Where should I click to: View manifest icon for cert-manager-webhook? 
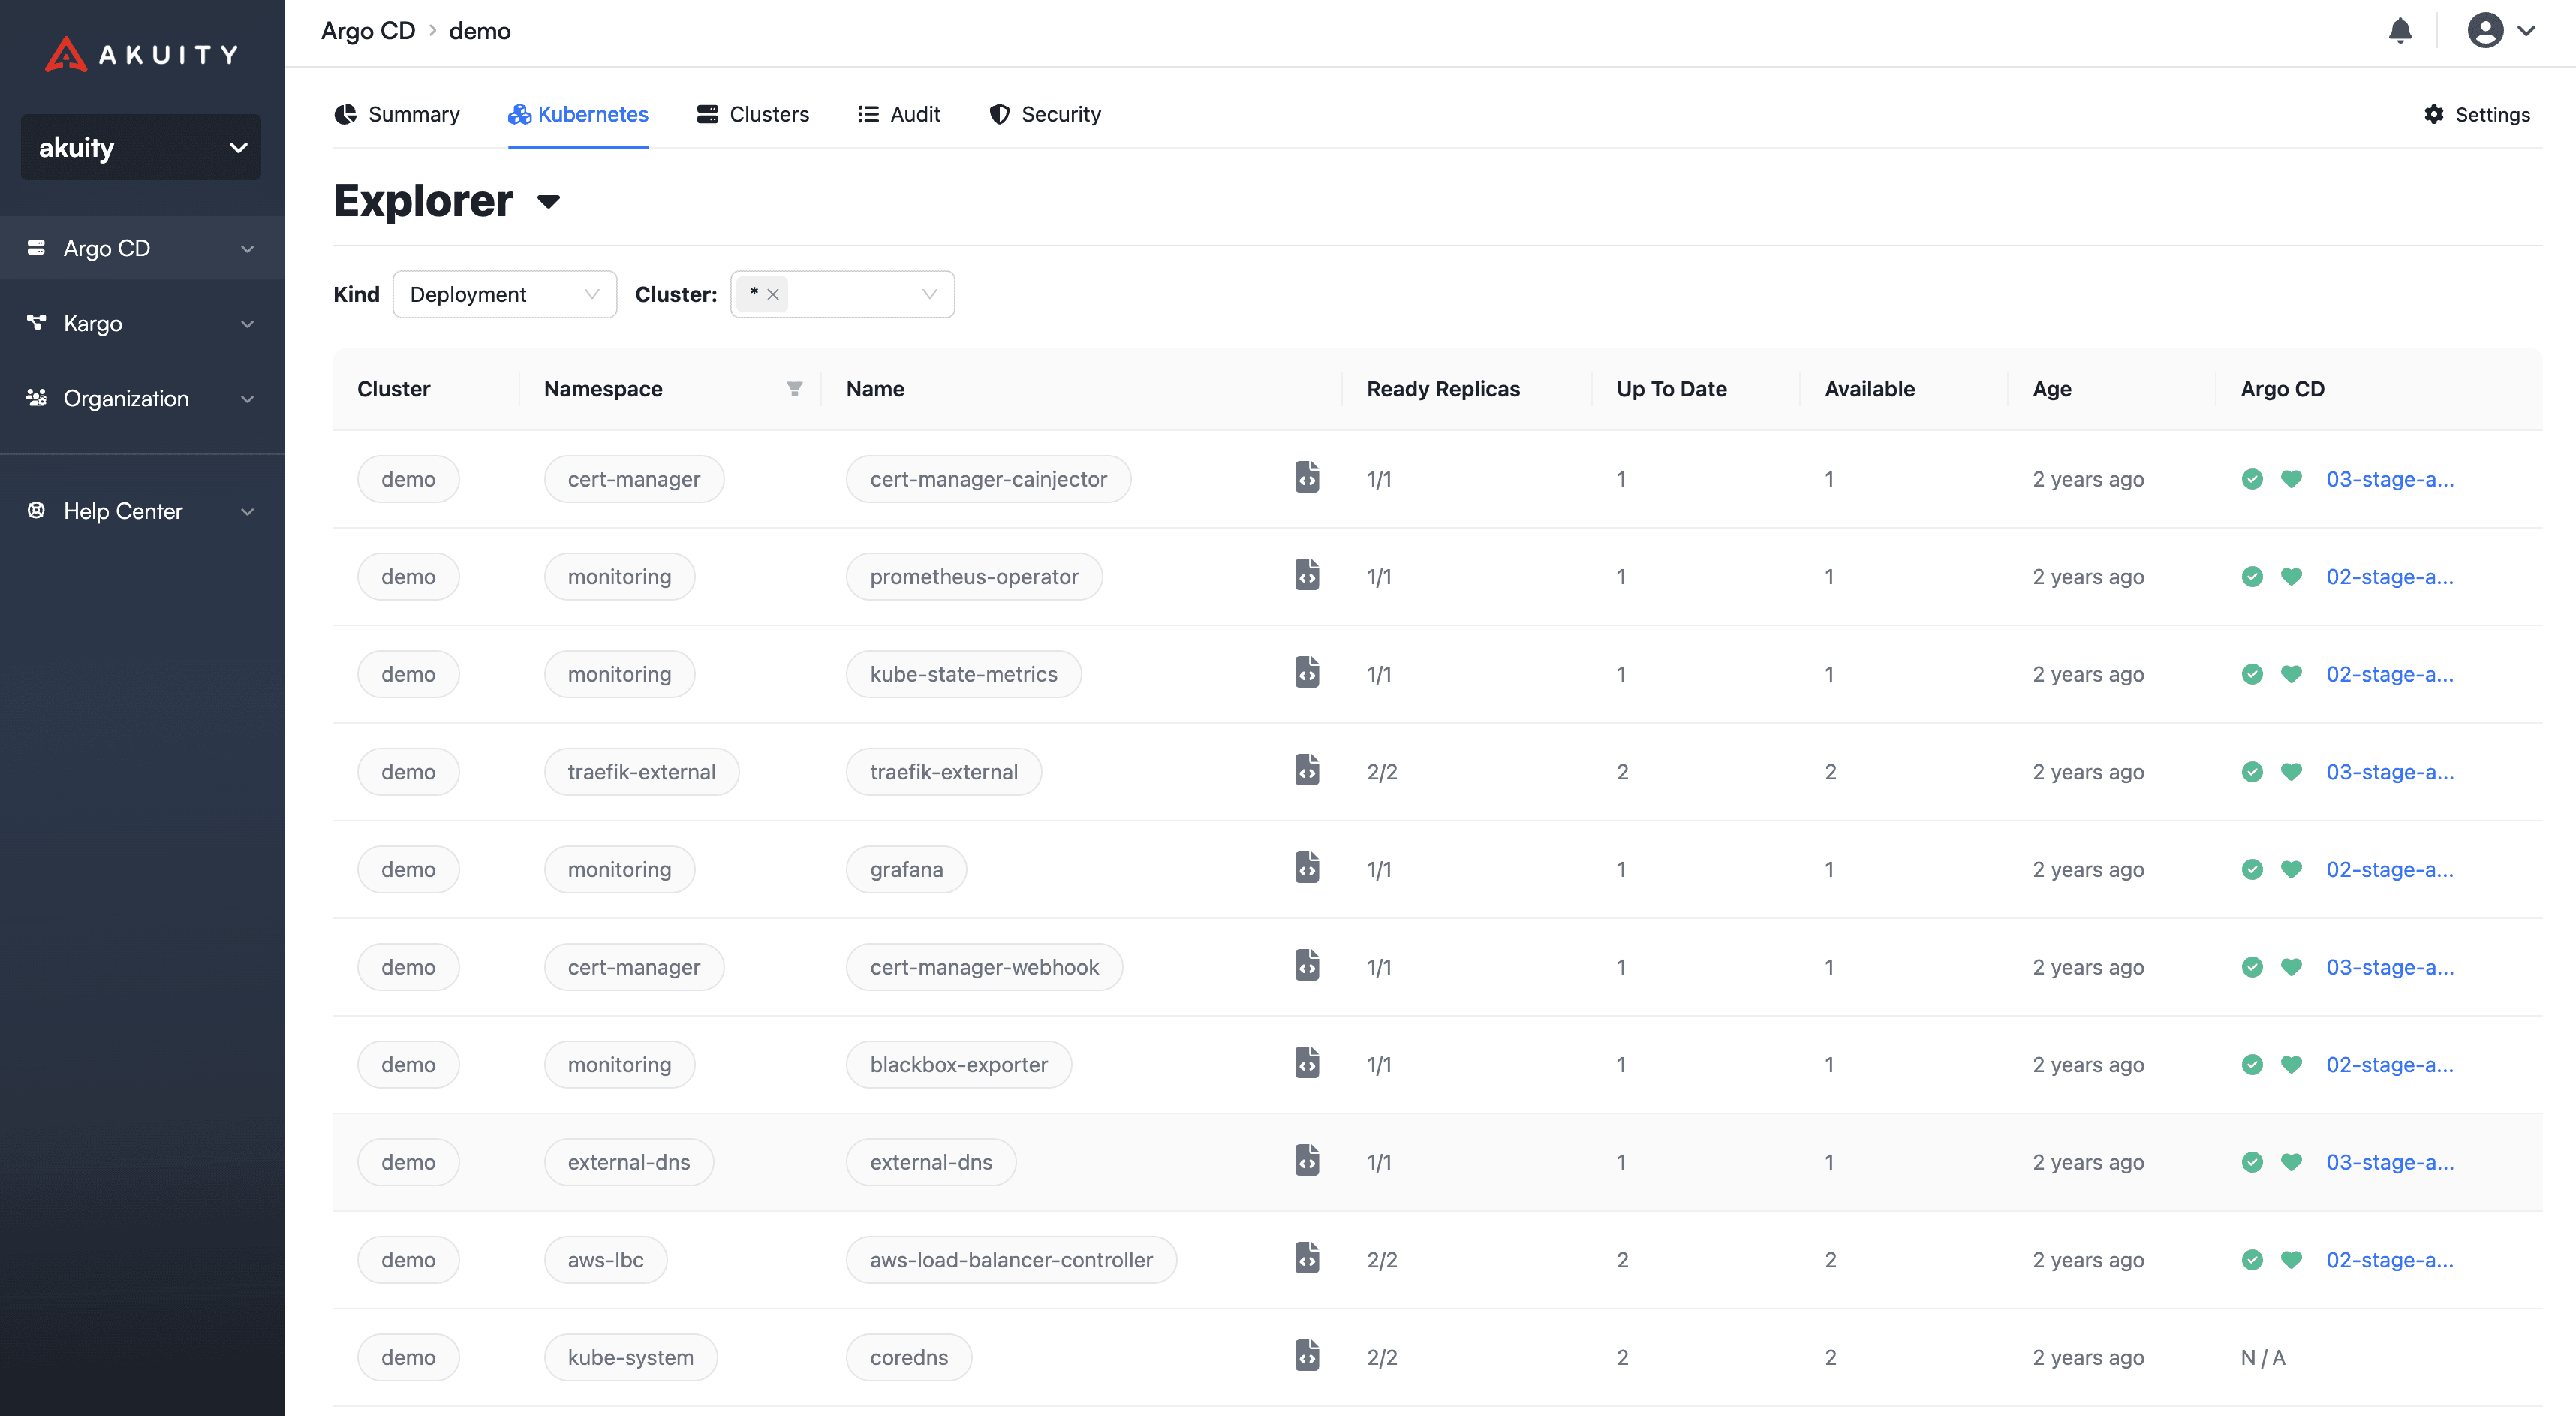click(1307, 966)
